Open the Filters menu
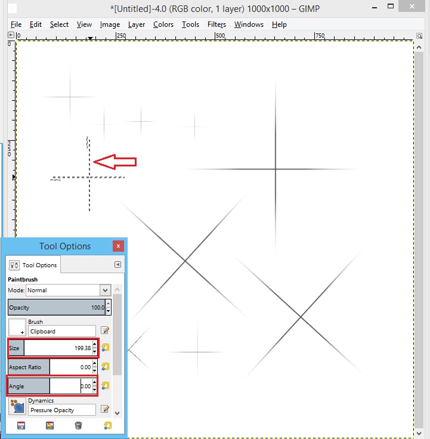 [216, 24]
